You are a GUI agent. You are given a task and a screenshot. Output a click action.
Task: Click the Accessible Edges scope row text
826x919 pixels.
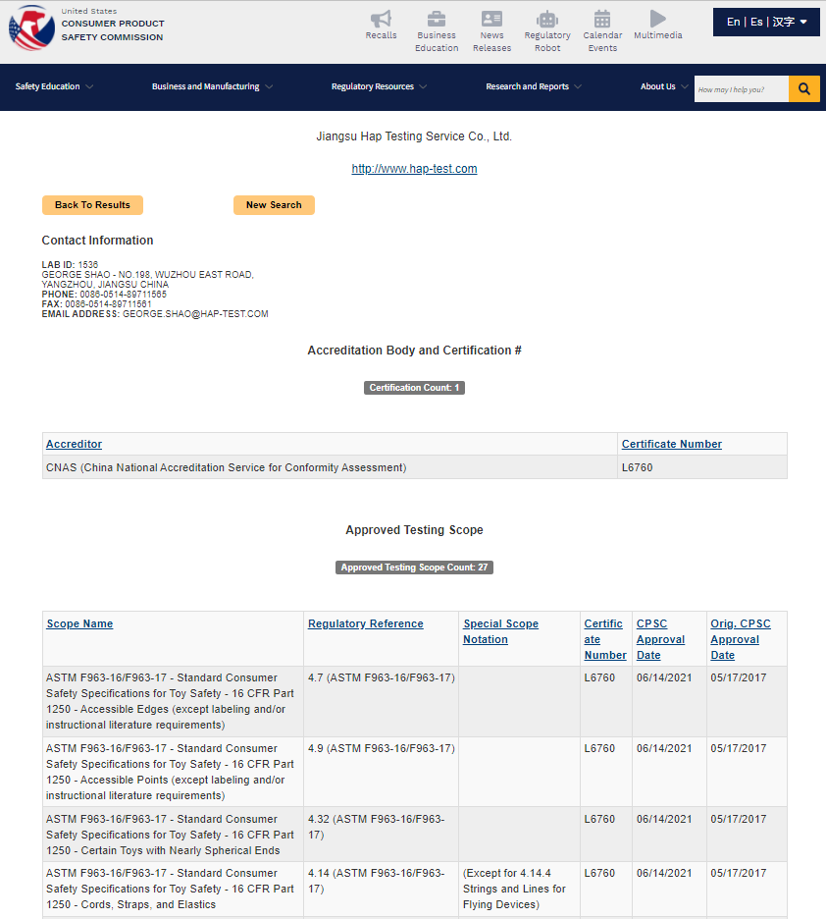coord(171,701)
